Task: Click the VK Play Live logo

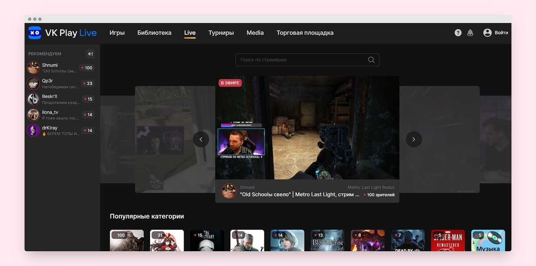Action: tap(63, 33)
